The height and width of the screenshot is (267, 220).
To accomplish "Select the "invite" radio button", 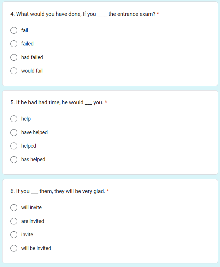I will coord(14,235).
